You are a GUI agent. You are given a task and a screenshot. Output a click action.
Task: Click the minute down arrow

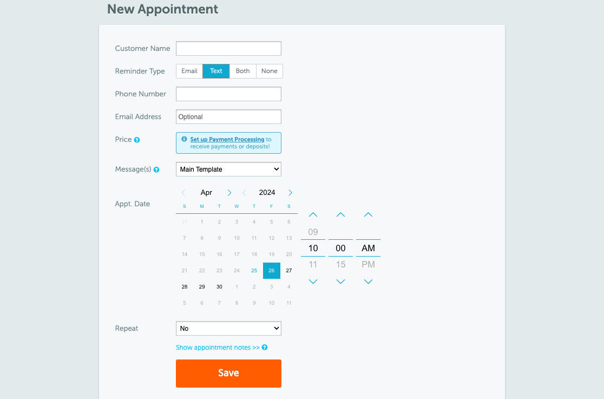click(x=340, y=282)
